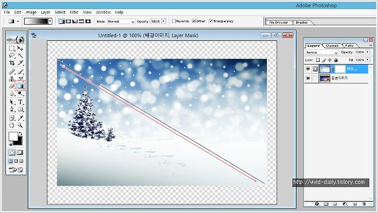The image size is (378, 213).
Task: Select the Crop tool
Action: [x=12, y=63]
